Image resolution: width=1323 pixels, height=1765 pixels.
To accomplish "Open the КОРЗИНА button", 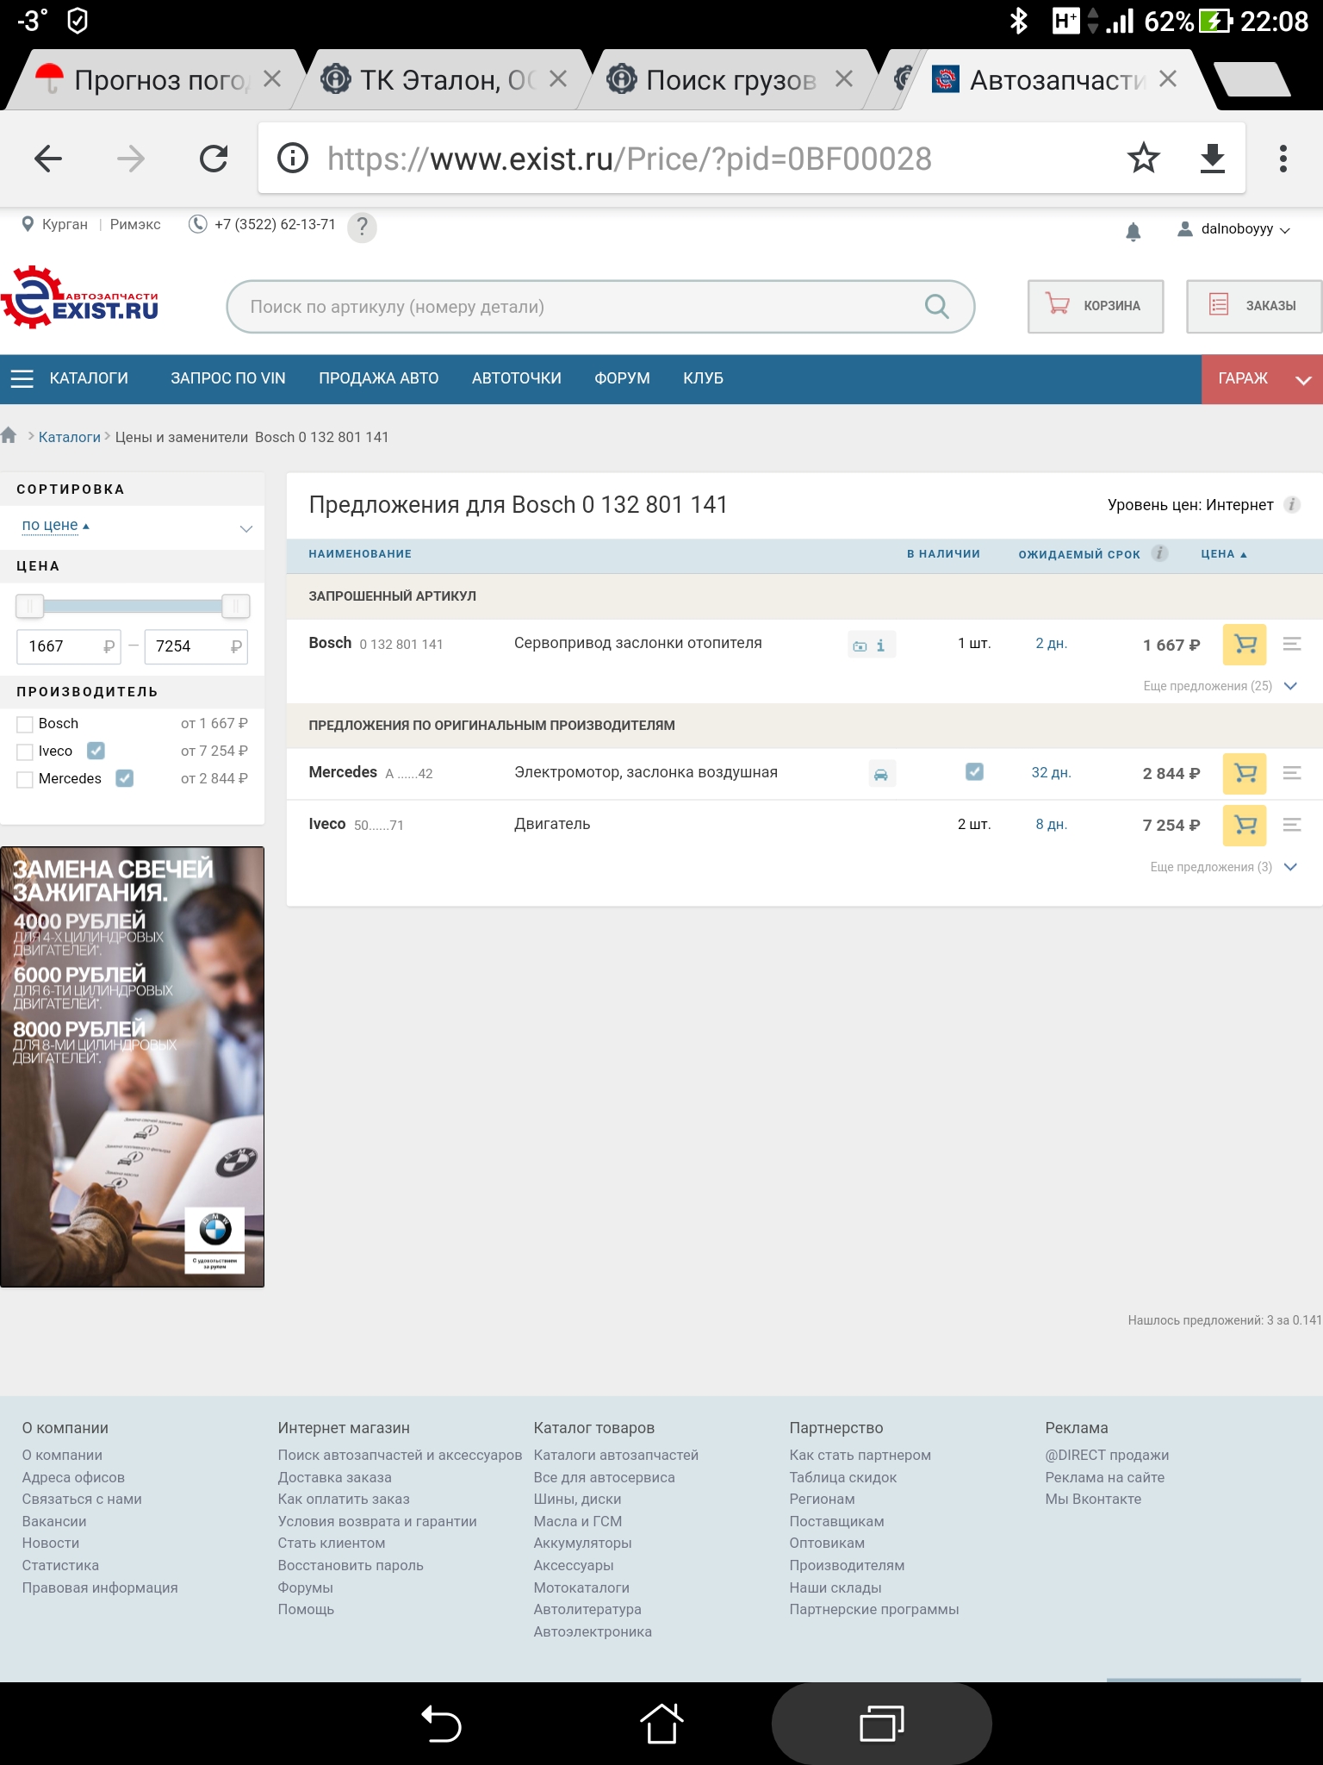I will click(1096, 306).
